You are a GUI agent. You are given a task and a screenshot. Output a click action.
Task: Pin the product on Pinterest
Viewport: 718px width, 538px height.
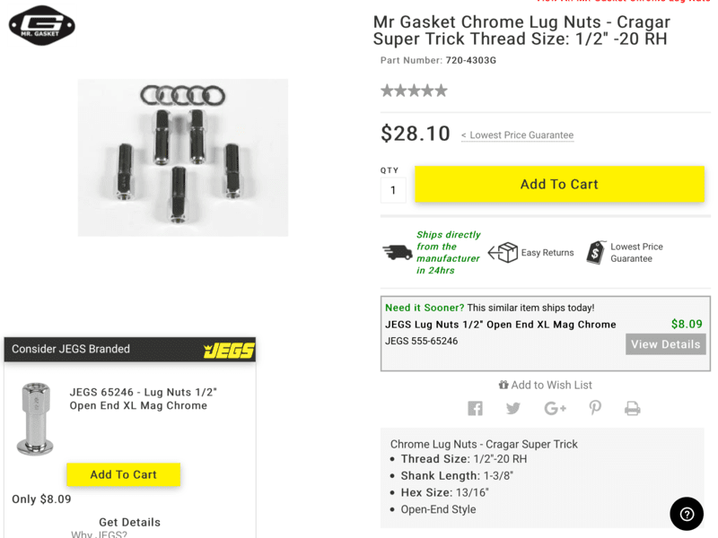(595, 409)
